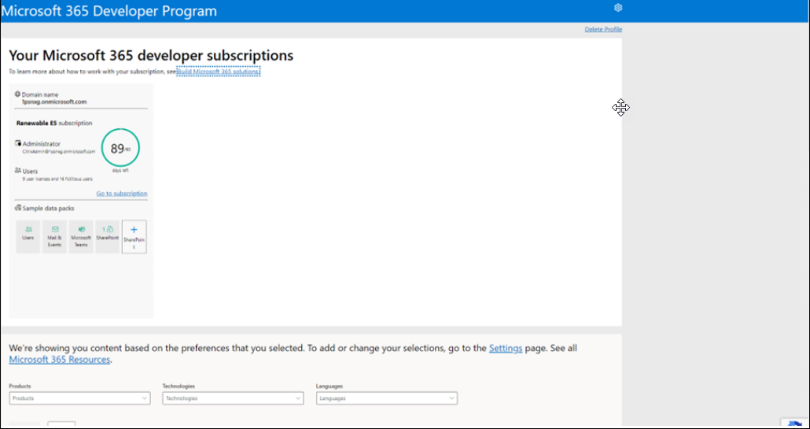Click the Microsoft 365 Developer Program title

click(x=109, y=11)
